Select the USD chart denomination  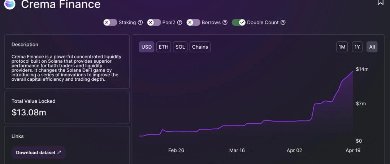click(147, 47)
